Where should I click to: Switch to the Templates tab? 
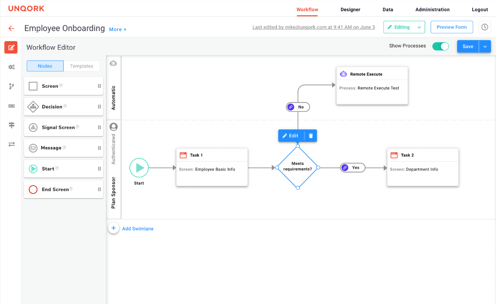click(82, 66)
